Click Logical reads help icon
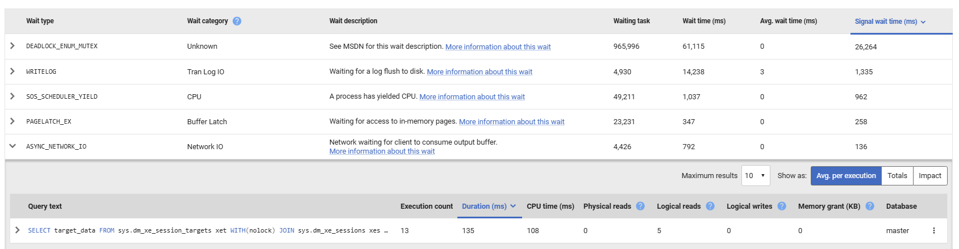The height and width of the screenshot is (249, 959). tap(710, 206)
